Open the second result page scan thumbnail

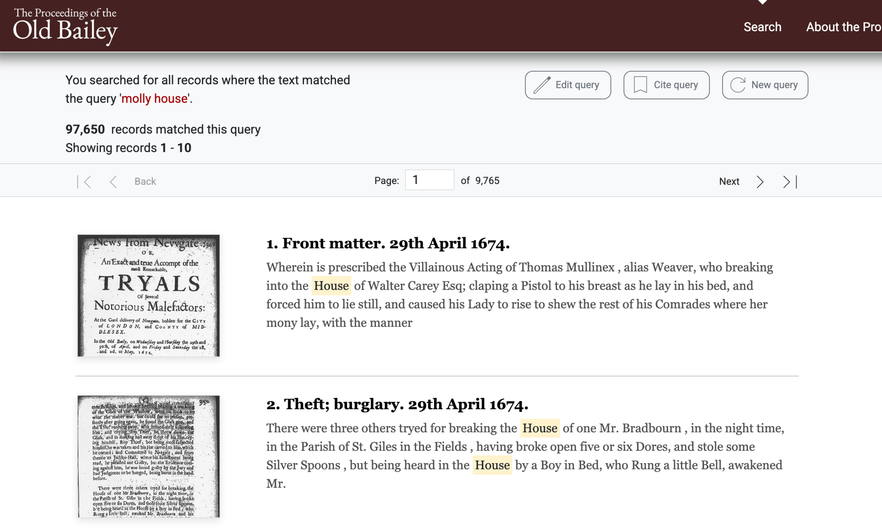[148, 456]
